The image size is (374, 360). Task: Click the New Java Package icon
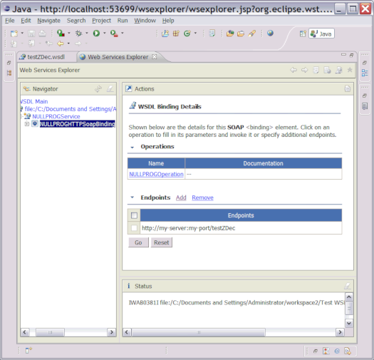[176, 34]
